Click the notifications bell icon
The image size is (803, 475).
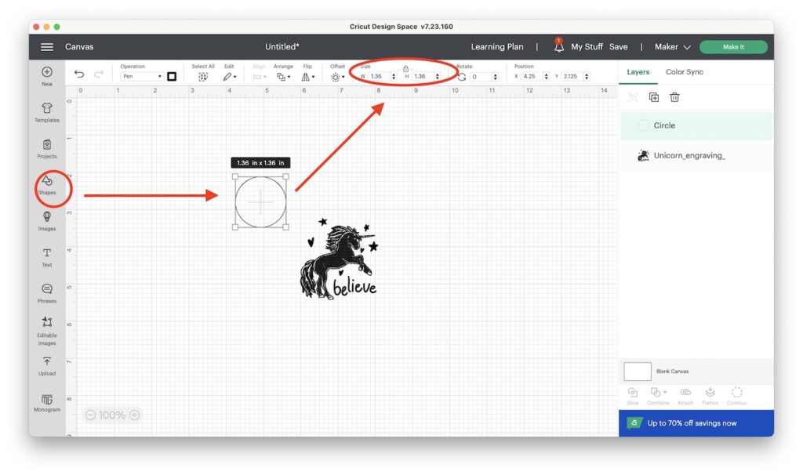point(558,46)
